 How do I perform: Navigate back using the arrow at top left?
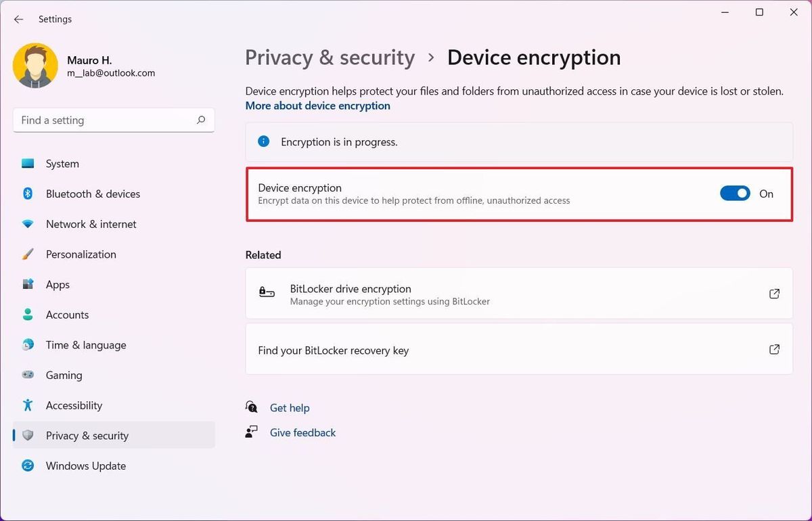[18, 19]
